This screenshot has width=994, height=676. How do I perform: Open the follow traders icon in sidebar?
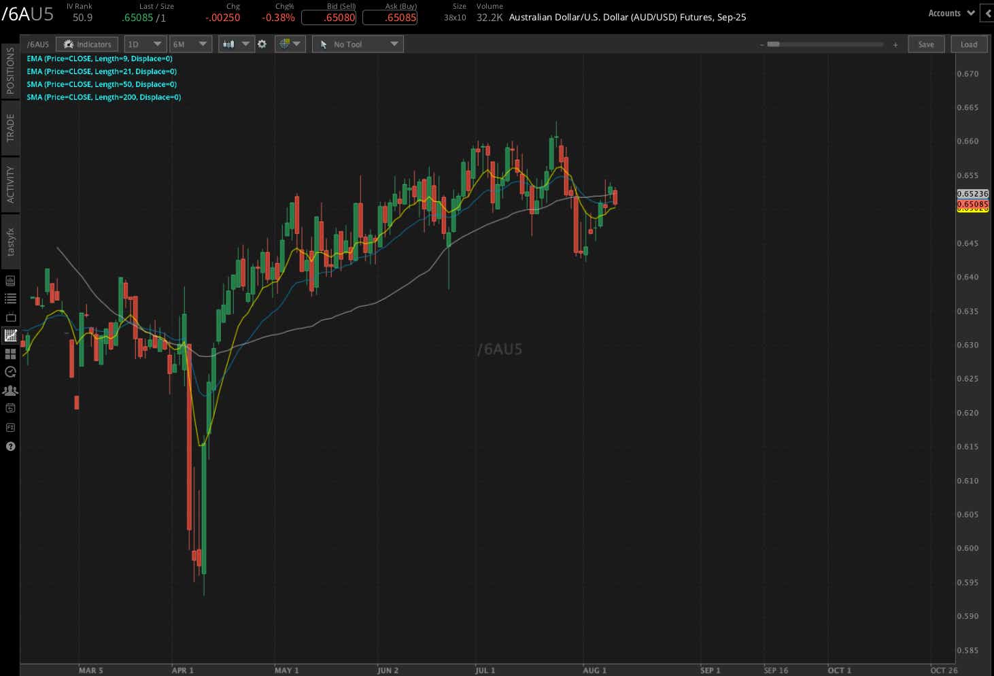[x=10, y=390]
